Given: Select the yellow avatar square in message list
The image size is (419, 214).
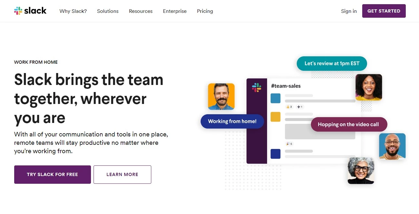Looking at the screenshot, I should pos(275,116).
